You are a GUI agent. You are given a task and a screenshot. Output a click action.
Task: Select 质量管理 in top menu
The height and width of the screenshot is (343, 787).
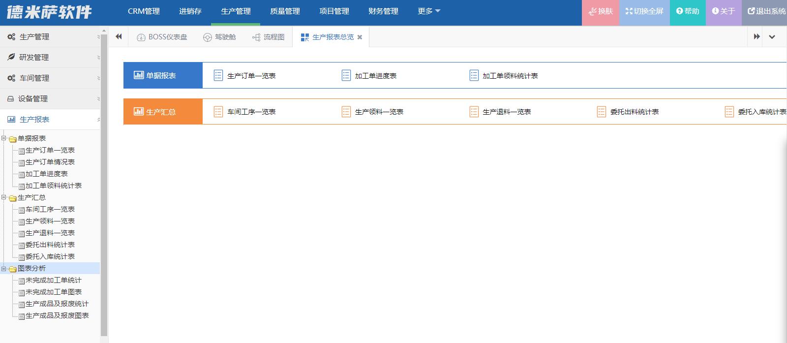click(285, 11)
